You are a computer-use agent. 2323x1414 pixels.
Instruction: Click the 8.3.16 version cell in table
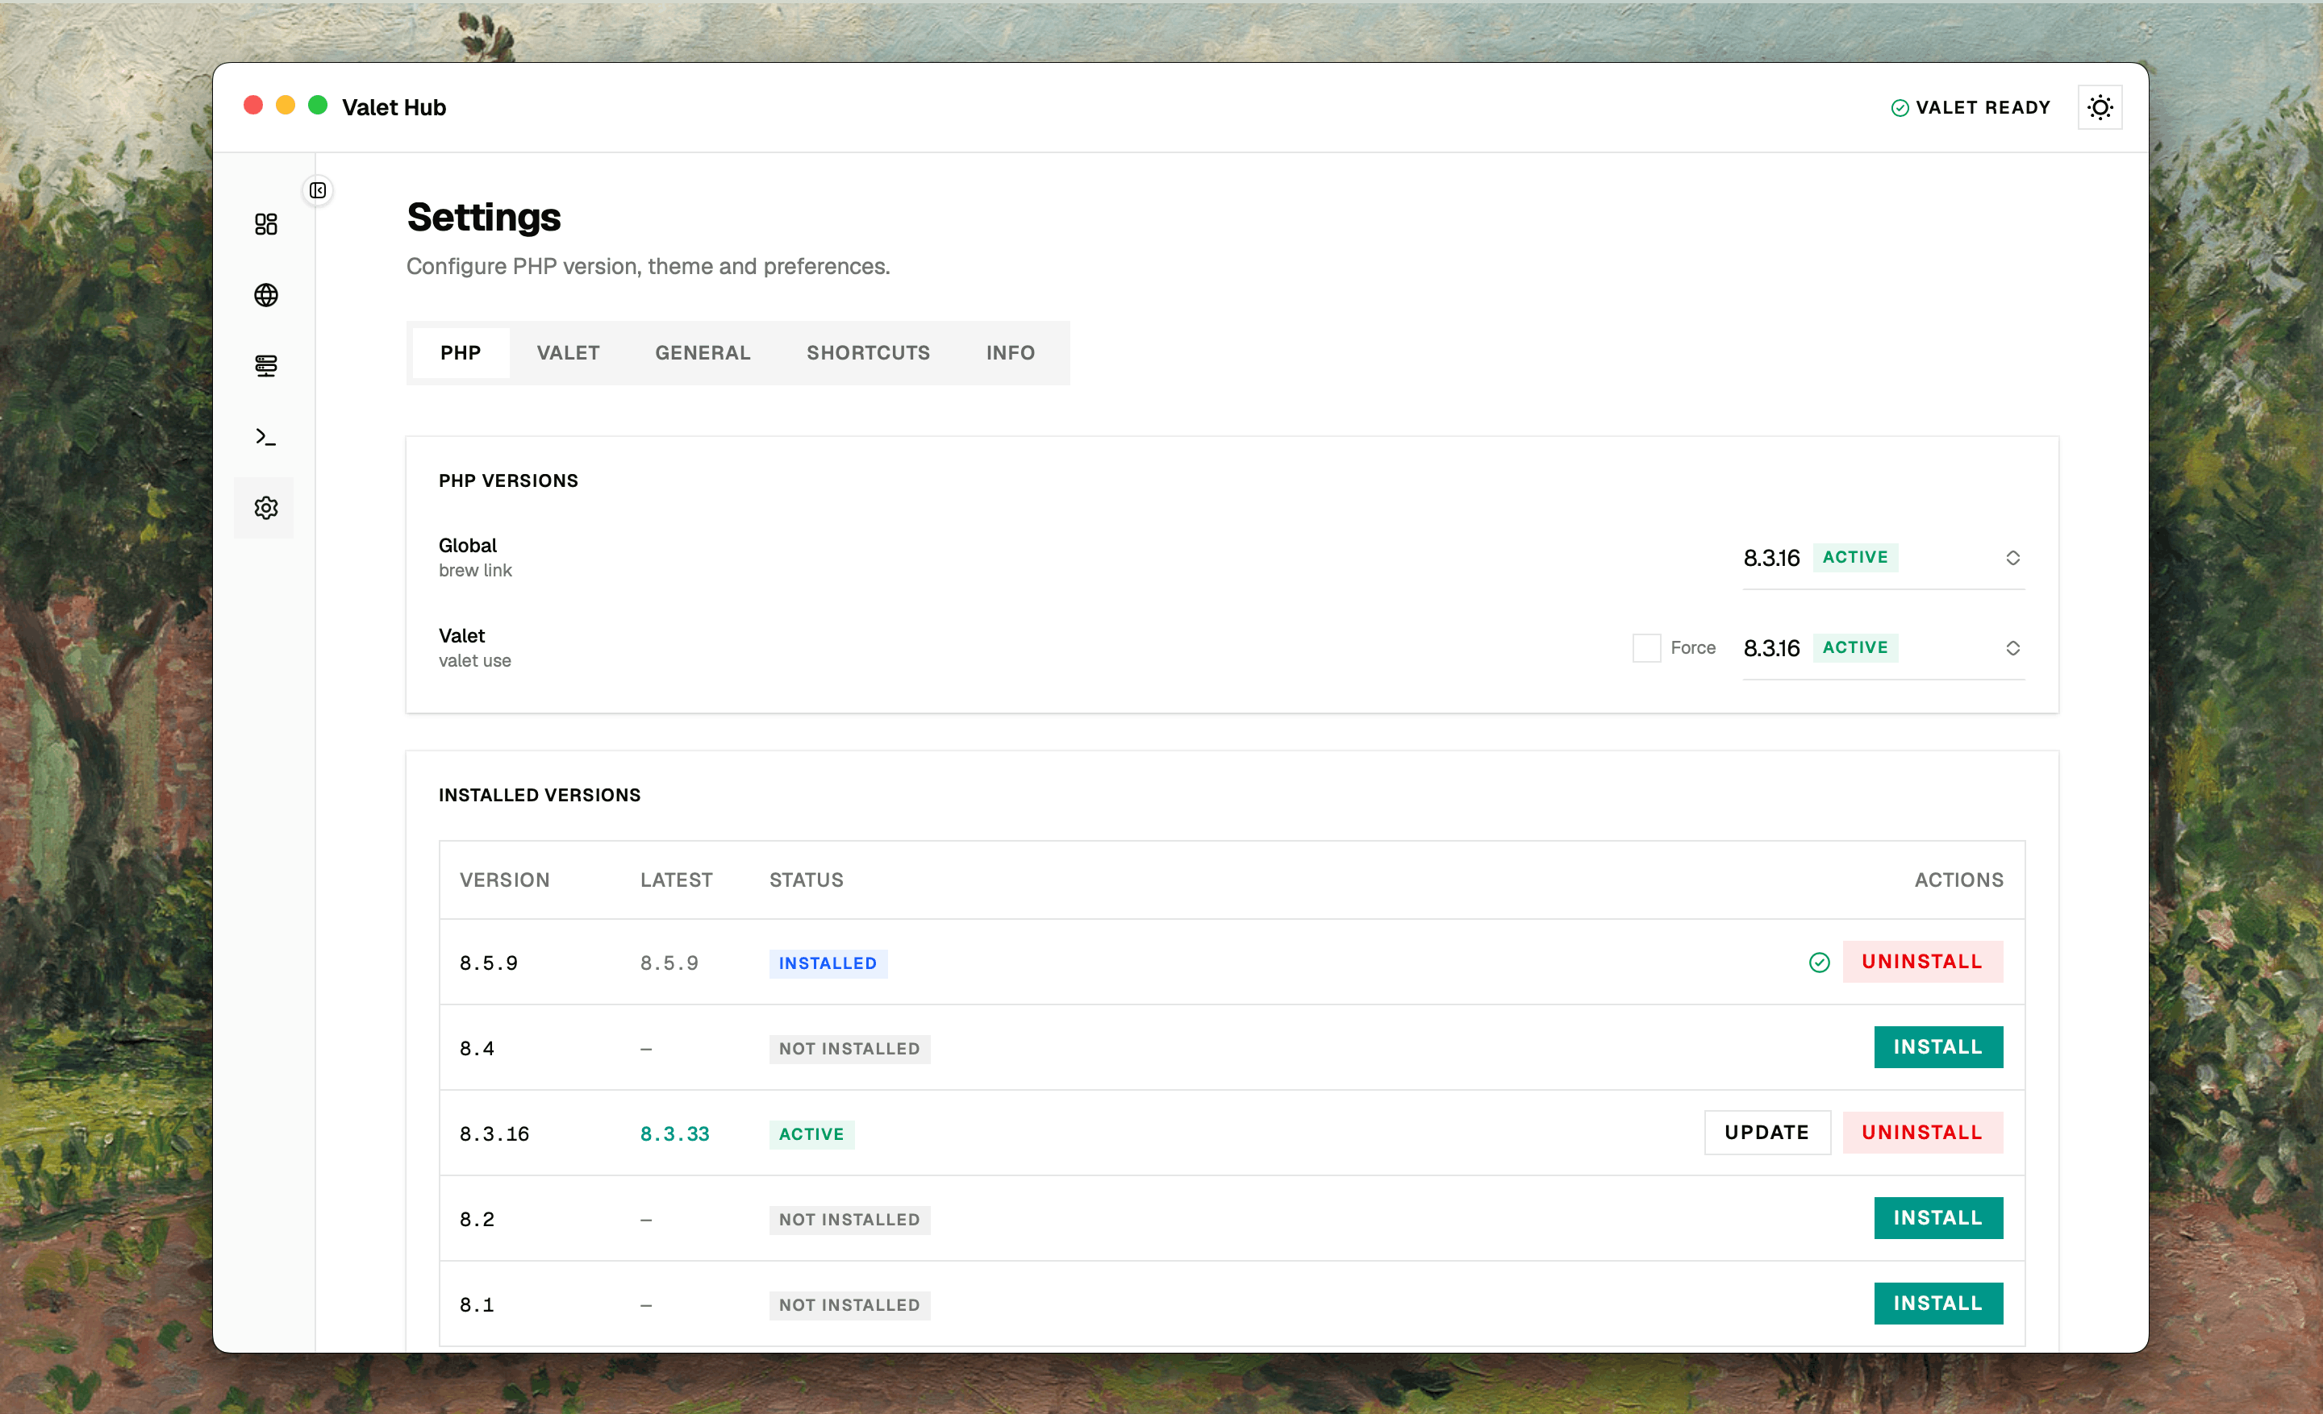[x=494, y=1134]
